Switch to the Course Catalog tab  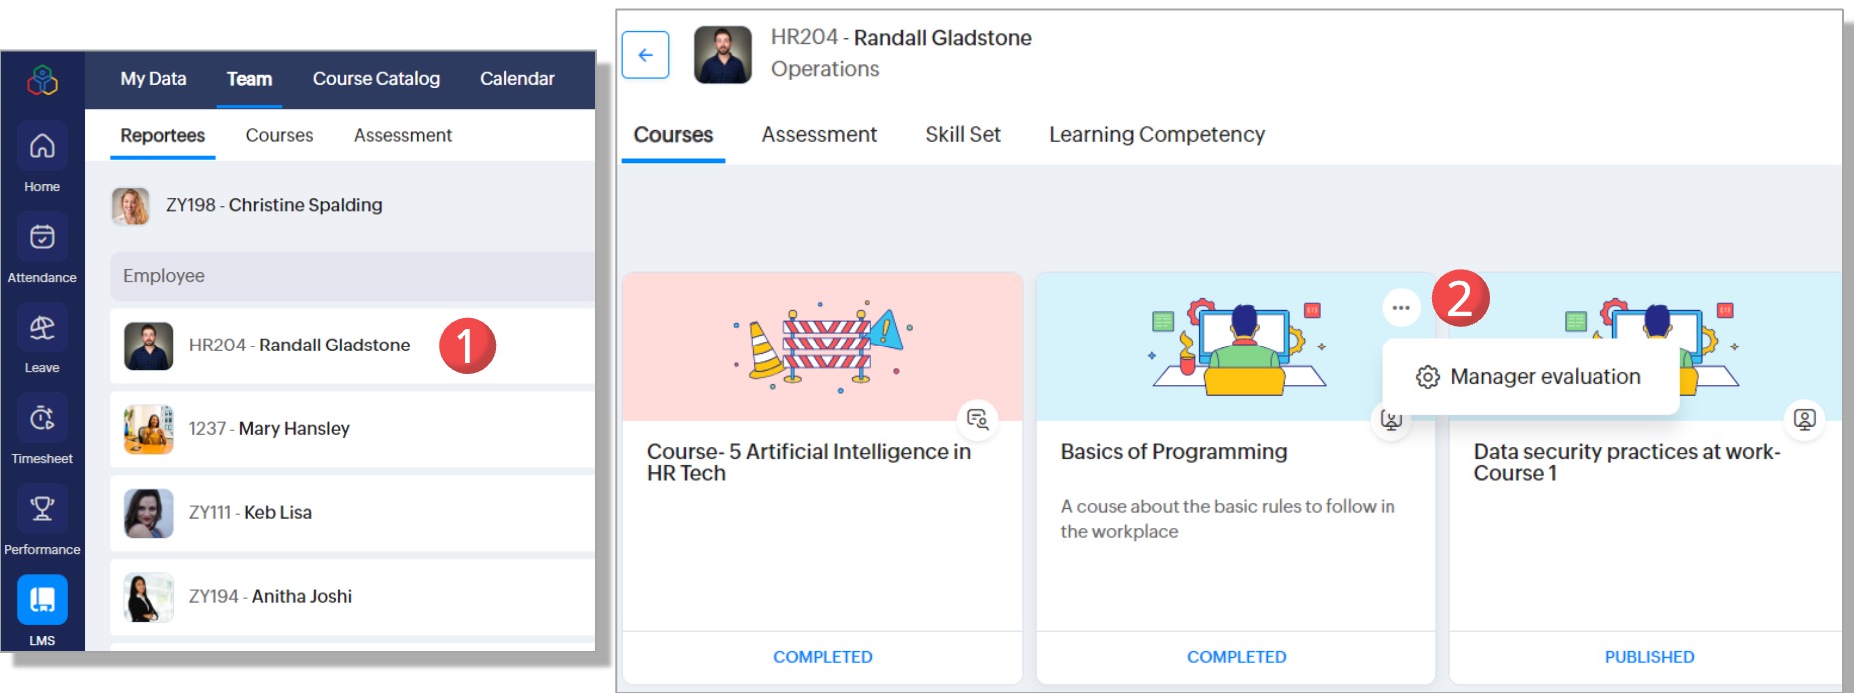pos(376,79)
